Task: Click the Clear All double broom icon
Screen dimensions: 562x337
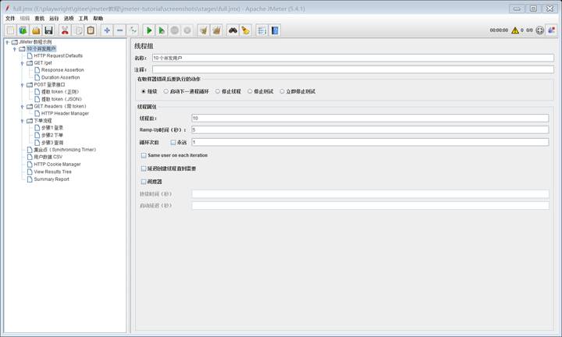Action: coord(216,30)
